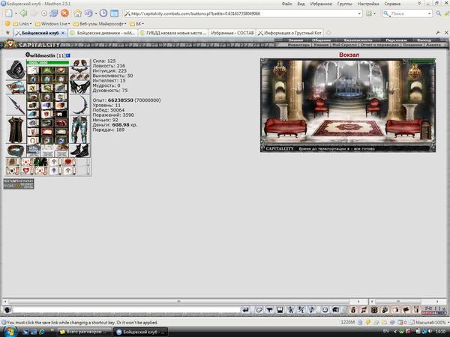Click the music note sound icon

(x=312, y=310)
